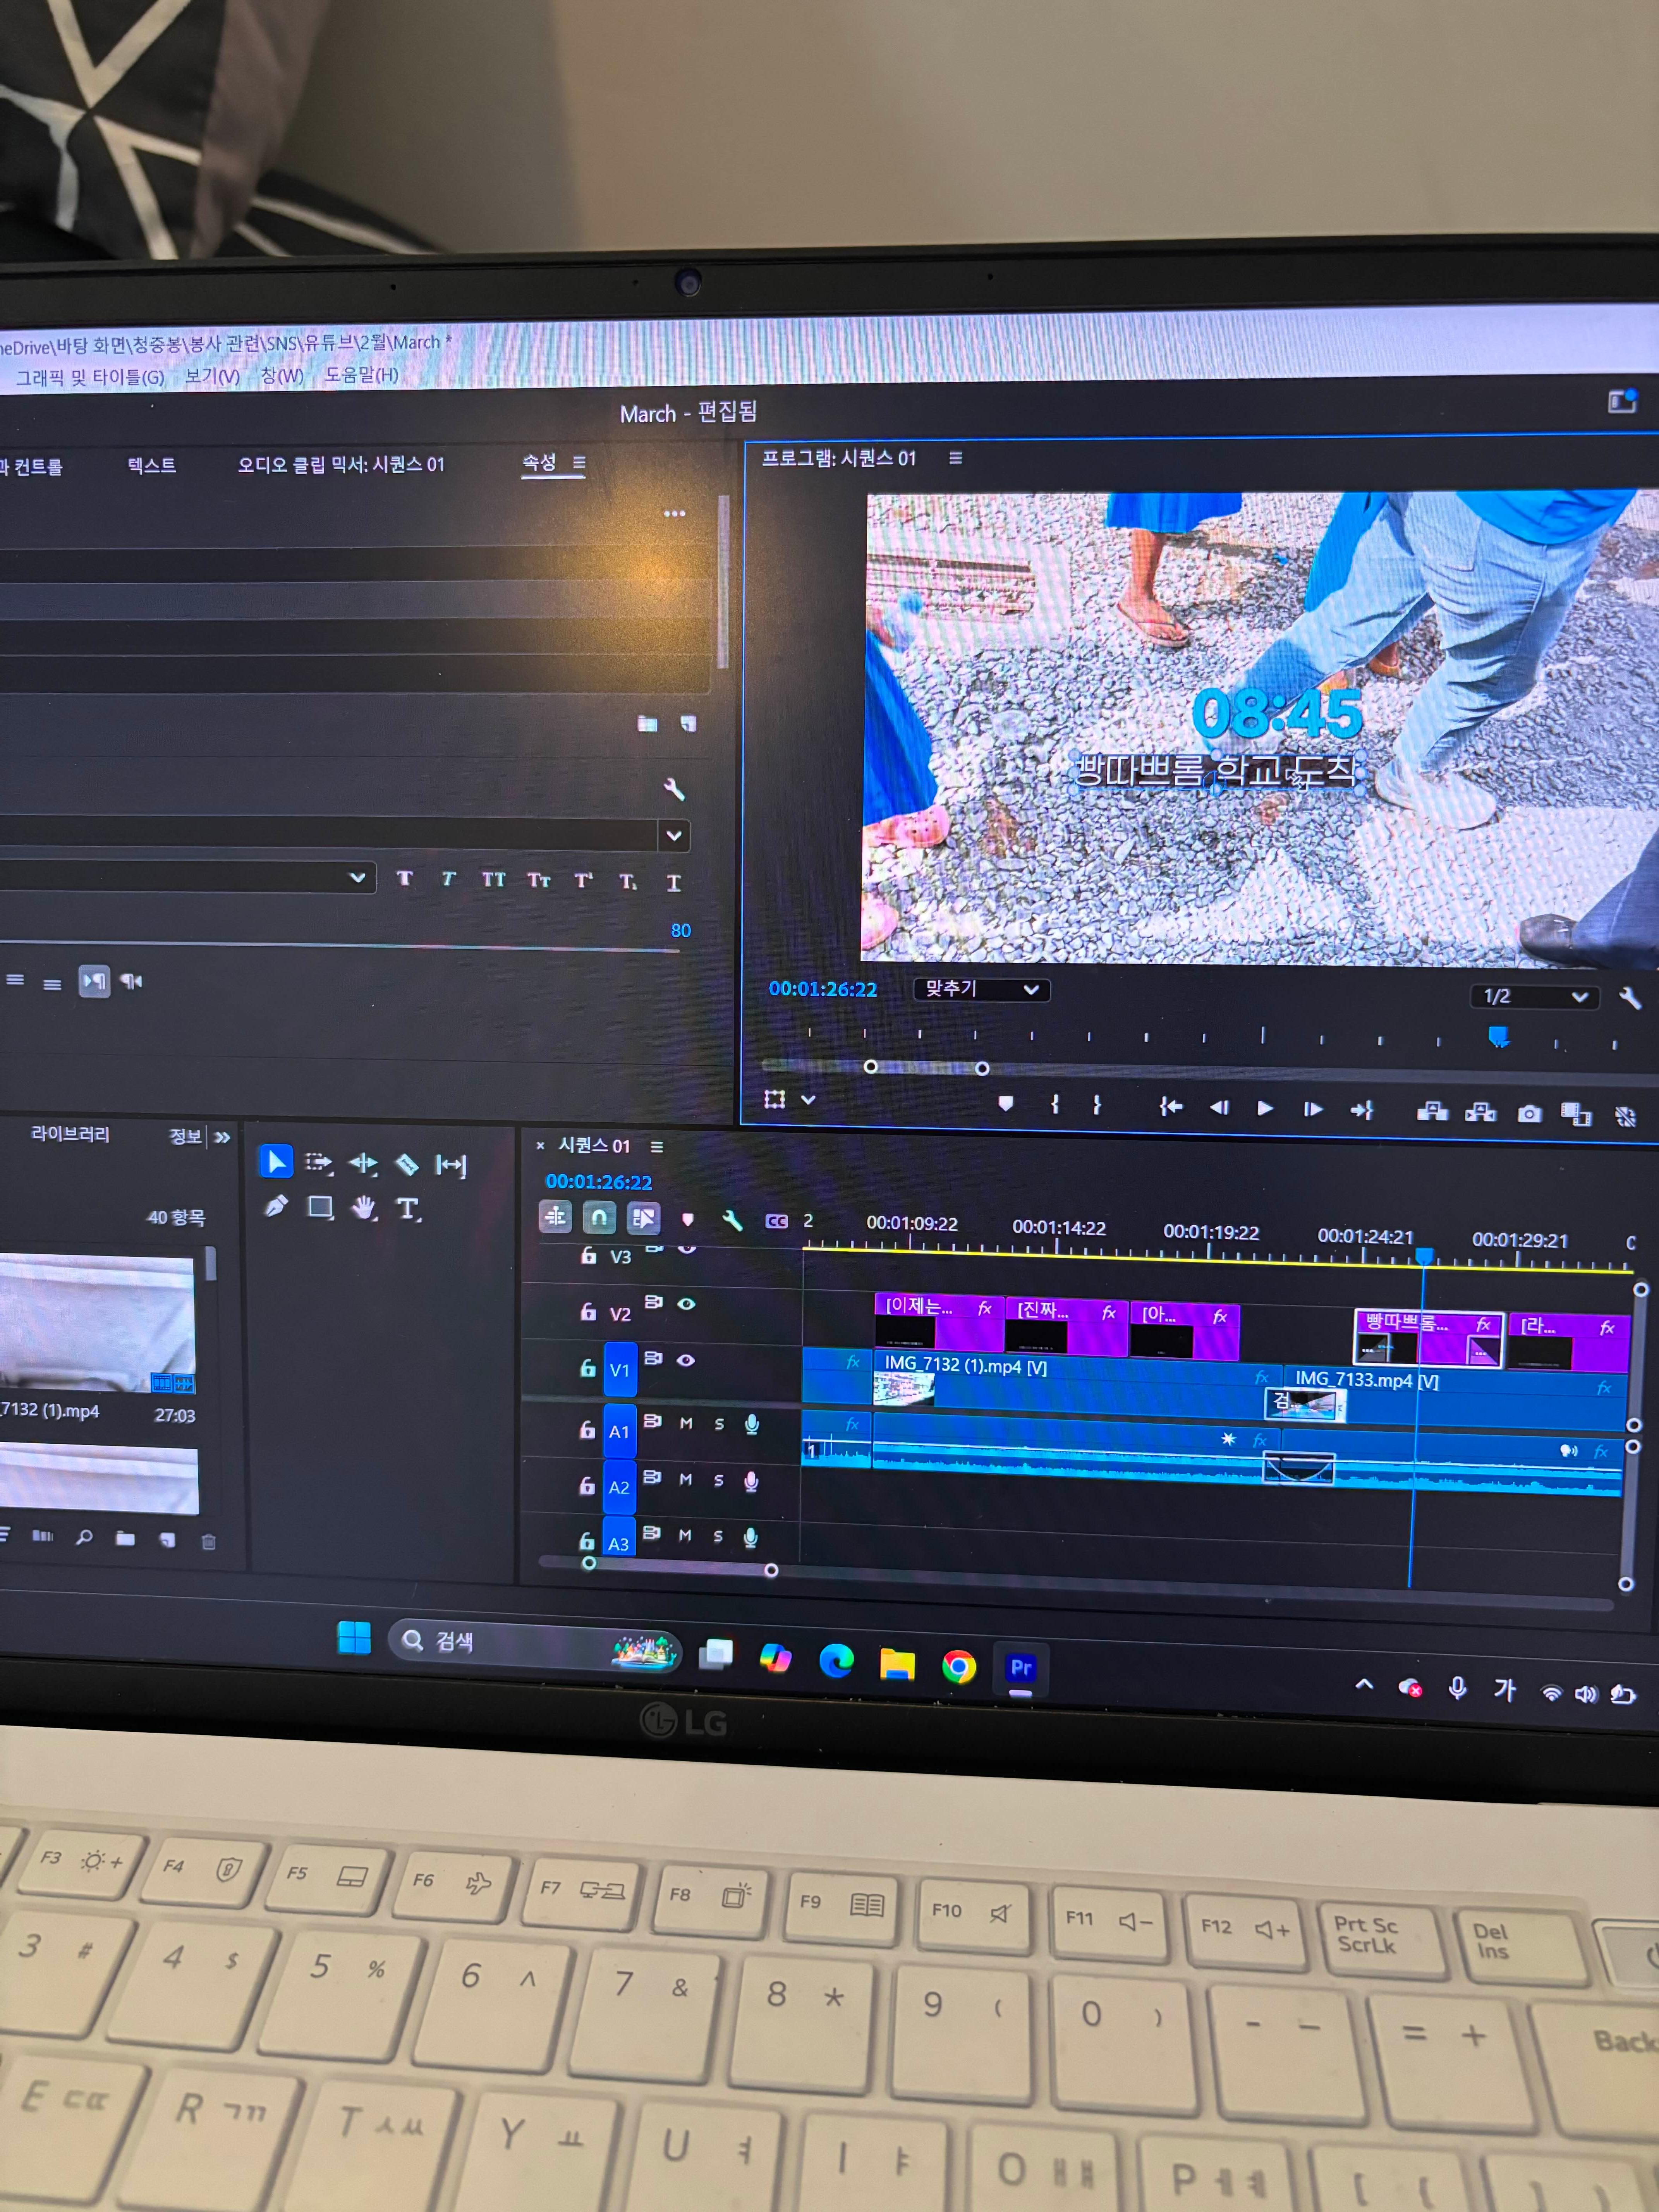The width and height of the screenshot is (1659, 2212).
Task: Click the Lift button in program monitor
Action: [1432, 1111]
